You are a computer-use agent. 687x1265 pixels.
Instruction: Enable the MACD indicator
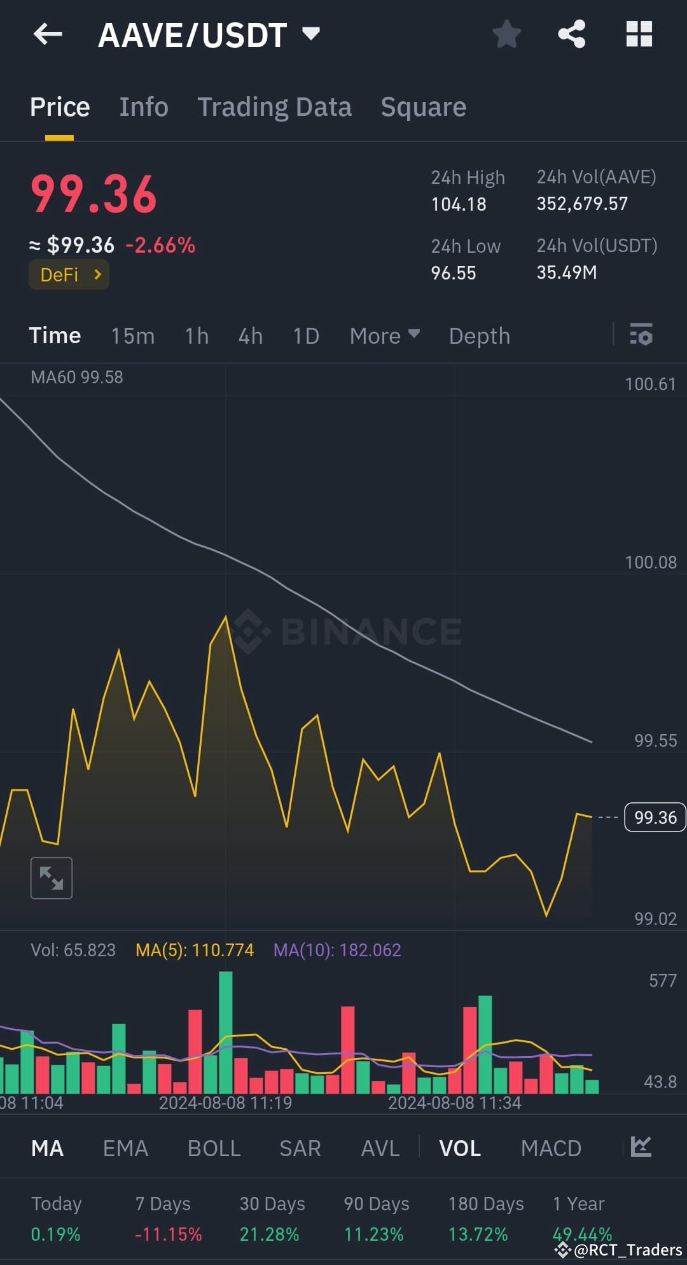(551, 1148)
